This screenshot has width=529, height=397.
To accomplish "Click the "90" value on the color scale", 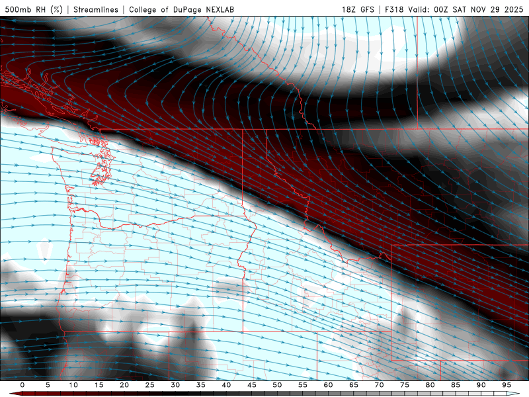I will pyautogui.click(x=481, y=385).
